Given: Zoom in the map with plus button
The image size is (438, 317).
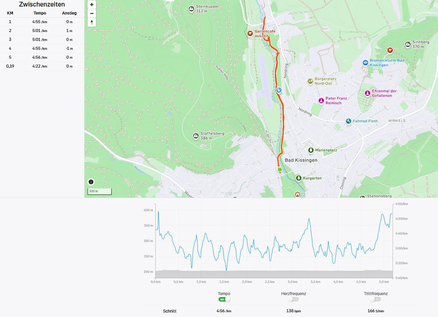Looking at the screenshot, I should (92, 5).
